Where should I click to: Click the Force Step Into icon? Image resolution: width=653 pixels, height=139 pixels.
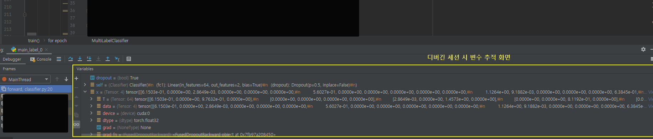point(98,59)
